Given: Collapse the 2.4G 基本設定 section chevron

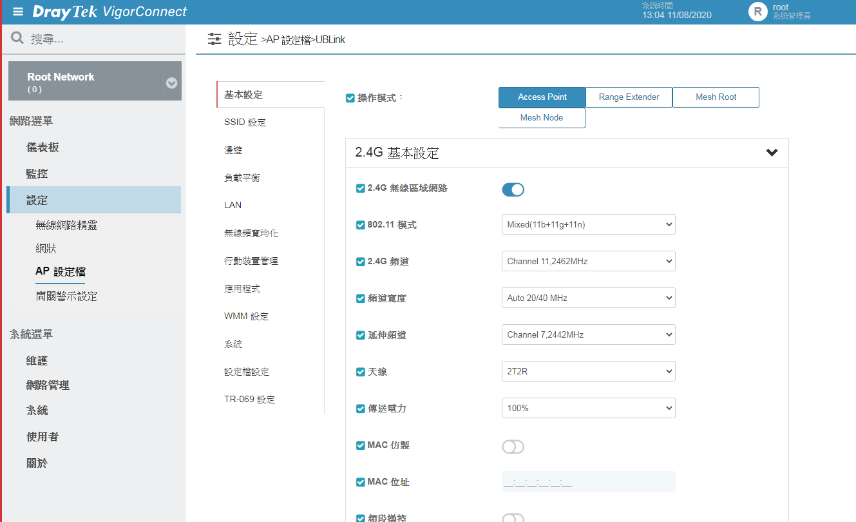Looking at the screenshot, I should pos(772,153).
